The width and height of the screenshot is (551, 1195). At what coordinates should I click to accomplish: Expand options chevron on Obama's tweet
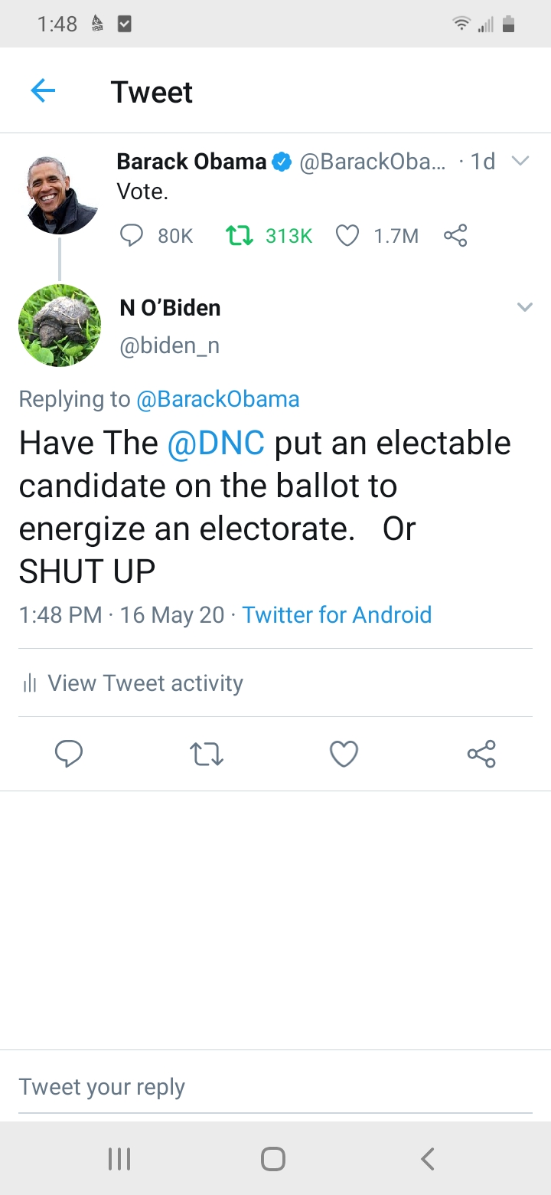[x=520, y=161]
